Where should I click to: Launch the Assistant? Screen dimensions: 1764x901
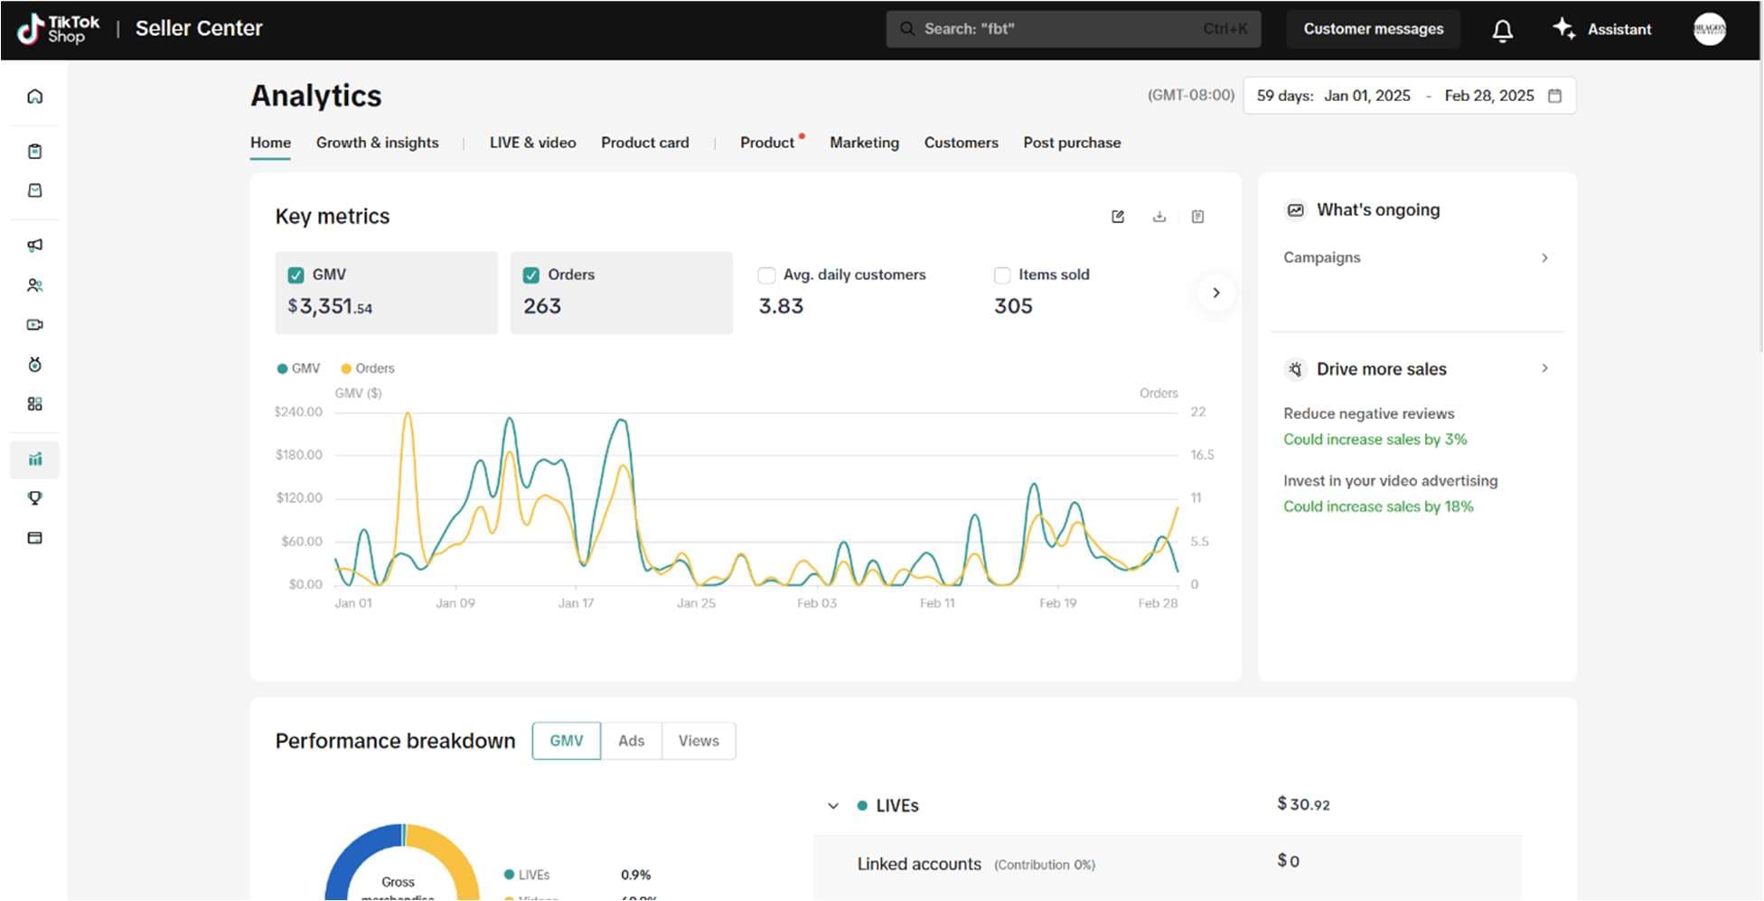(x=1602, y=29)
